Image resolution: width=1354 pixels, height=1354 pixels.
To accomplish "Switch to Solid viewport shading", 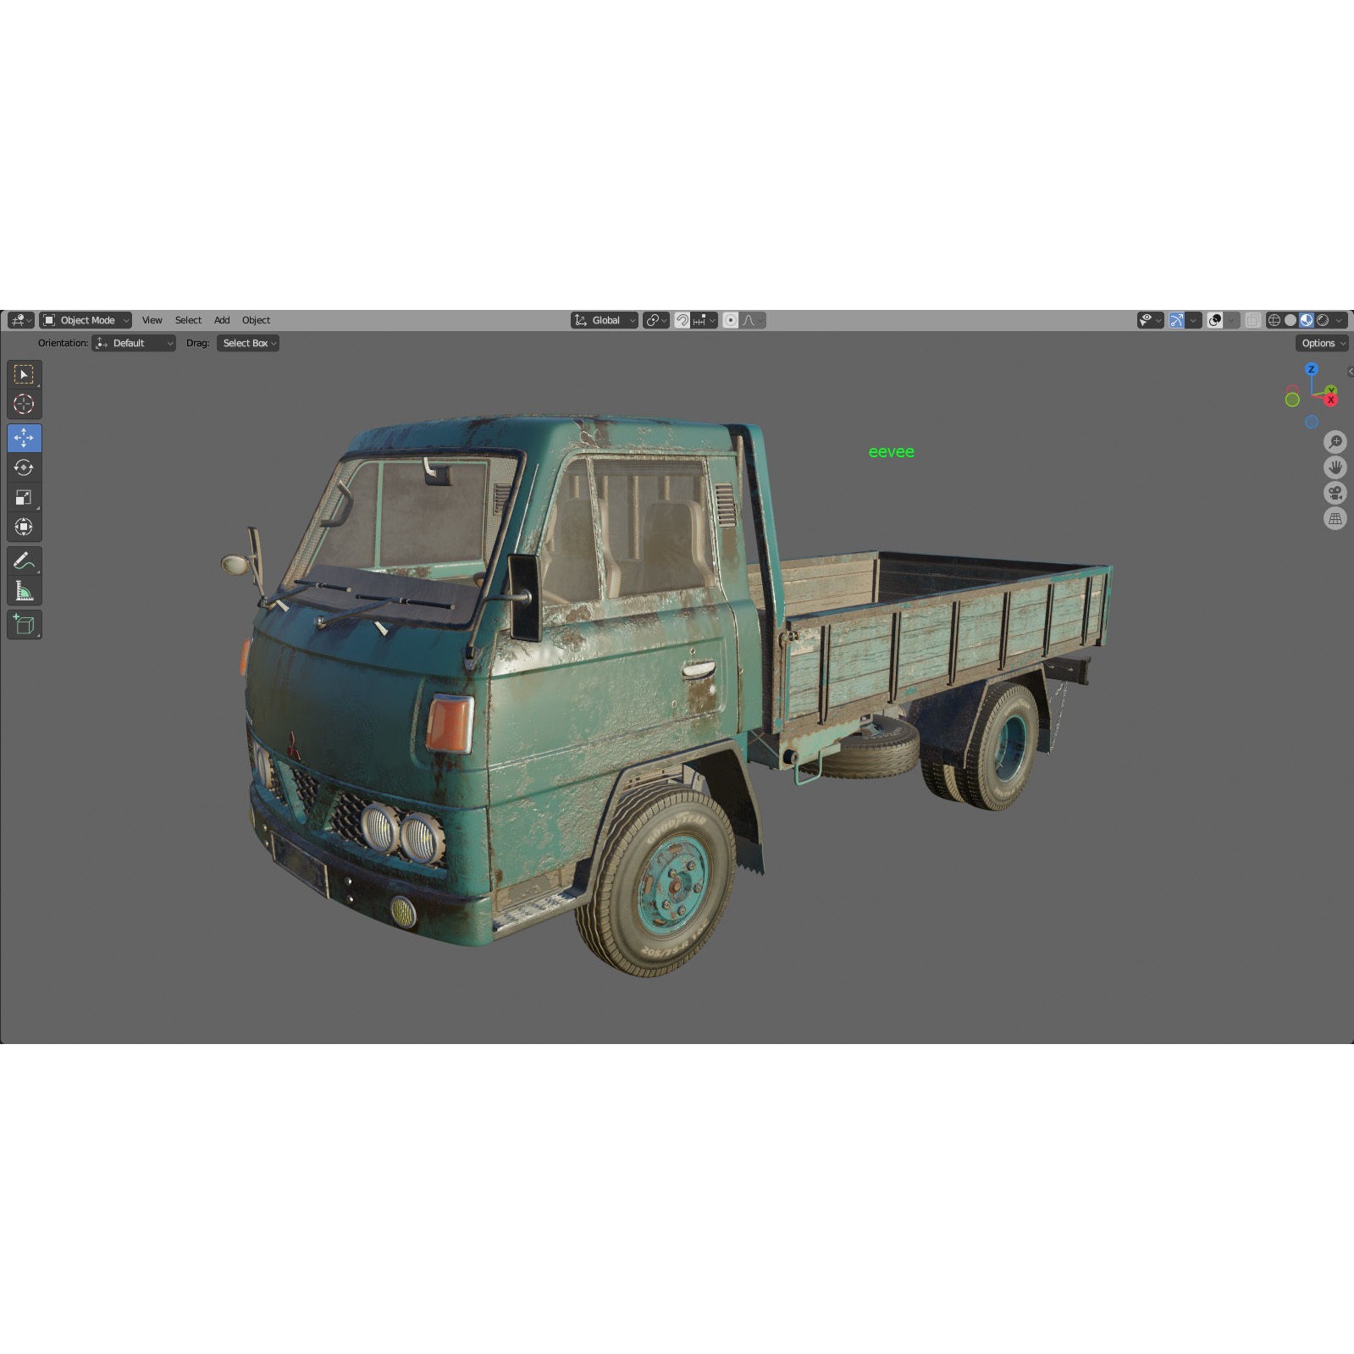I will (x=1290, y=320).
